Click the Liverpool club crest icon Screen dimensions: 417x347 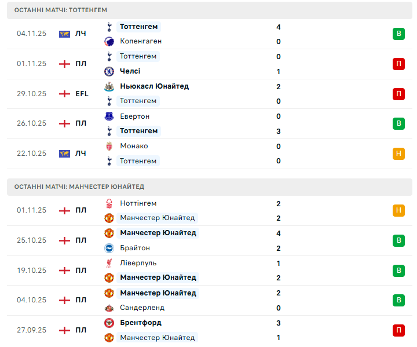click(109, 263)
